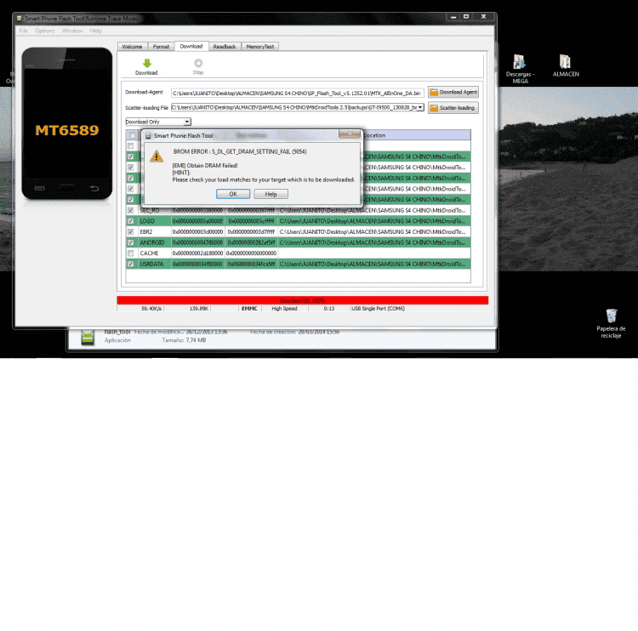Image resolution: width=638 pixels, height=631 pixels.
Task: Click the MT6589 phone image
Action: 67,124
